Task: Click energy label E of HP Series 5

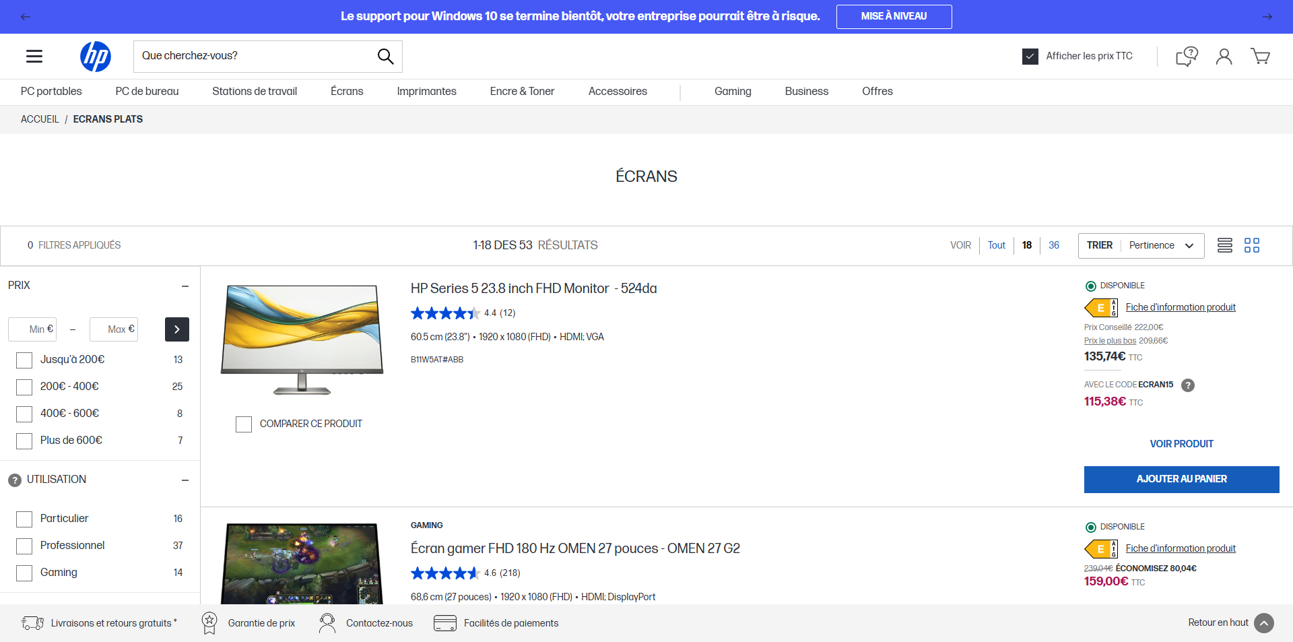Action: pyautogui.click(x=1101, y=308)
